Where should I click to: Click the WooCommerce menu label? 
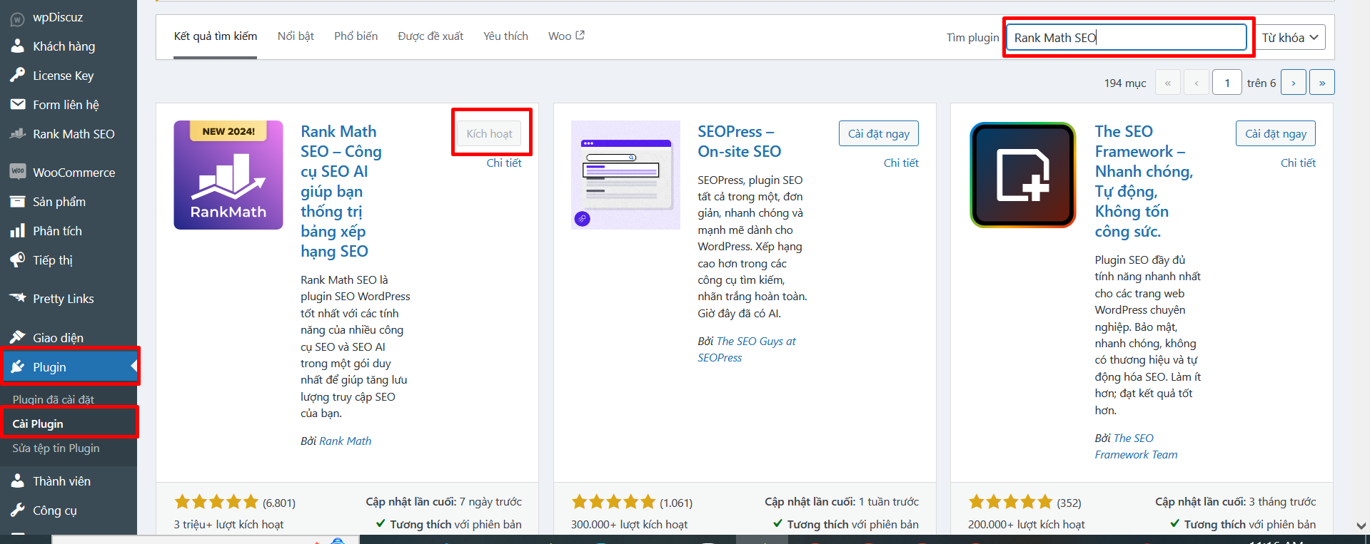[x=74, y=173]
